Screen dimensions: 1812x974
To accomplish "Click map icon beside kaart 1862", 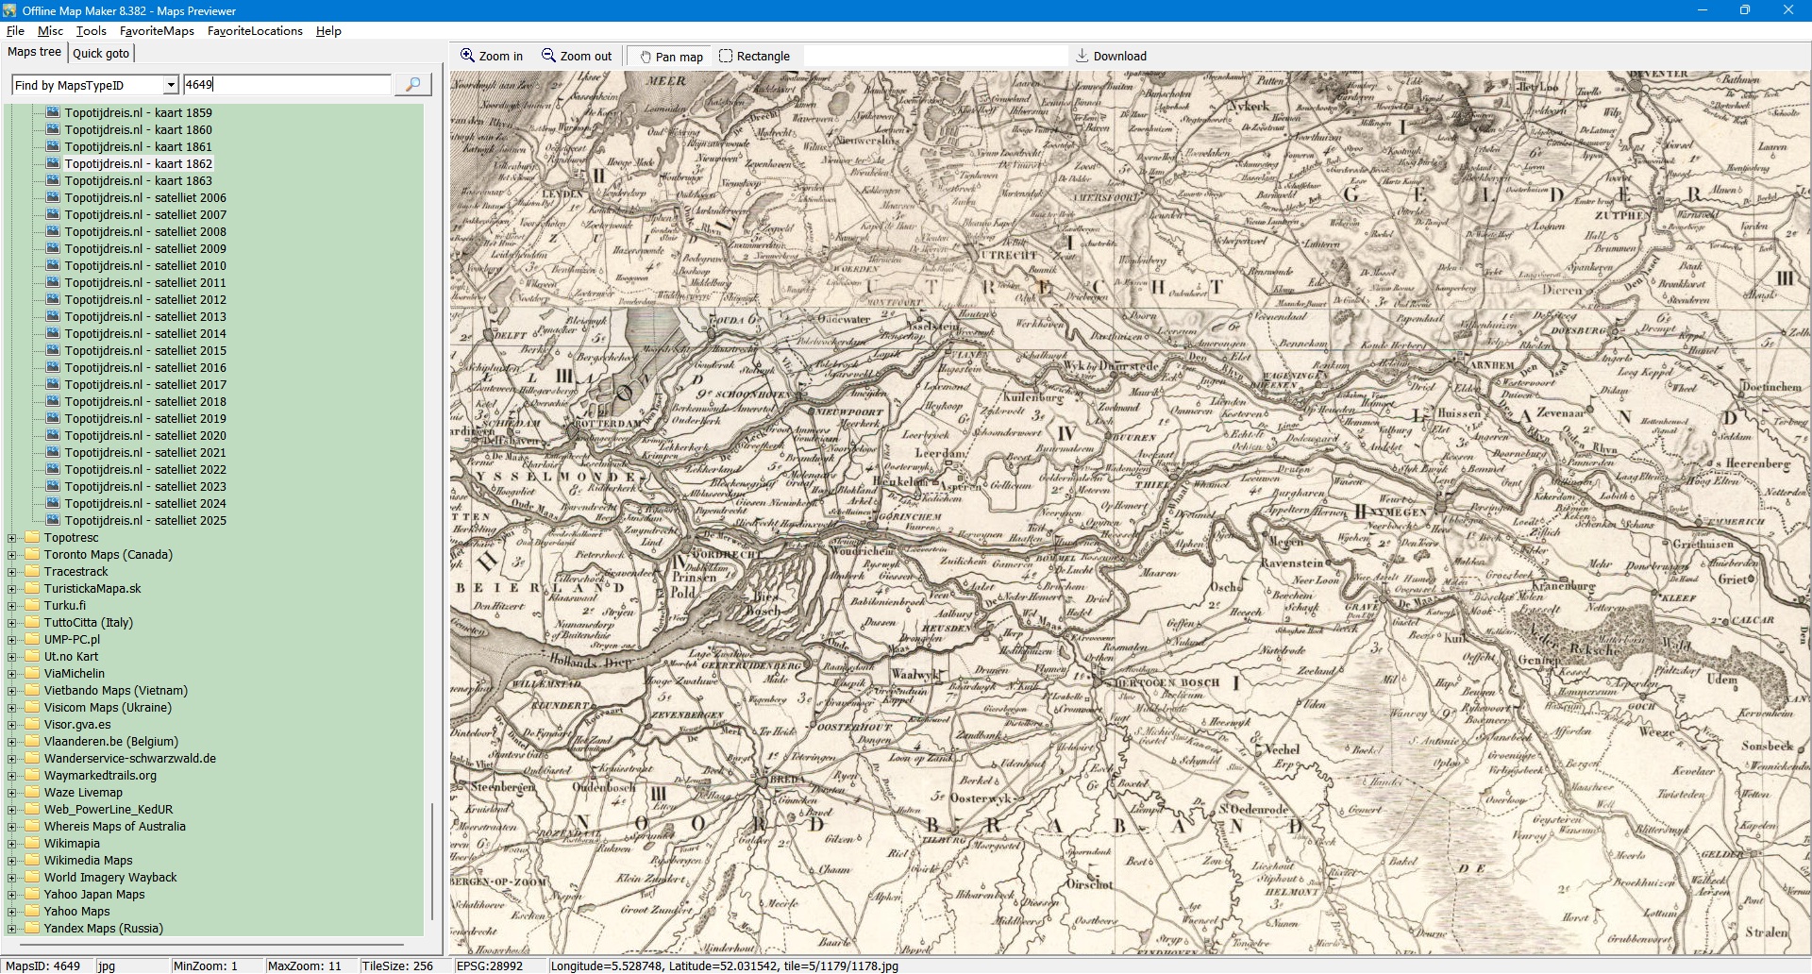I will (x=53, y=163).
